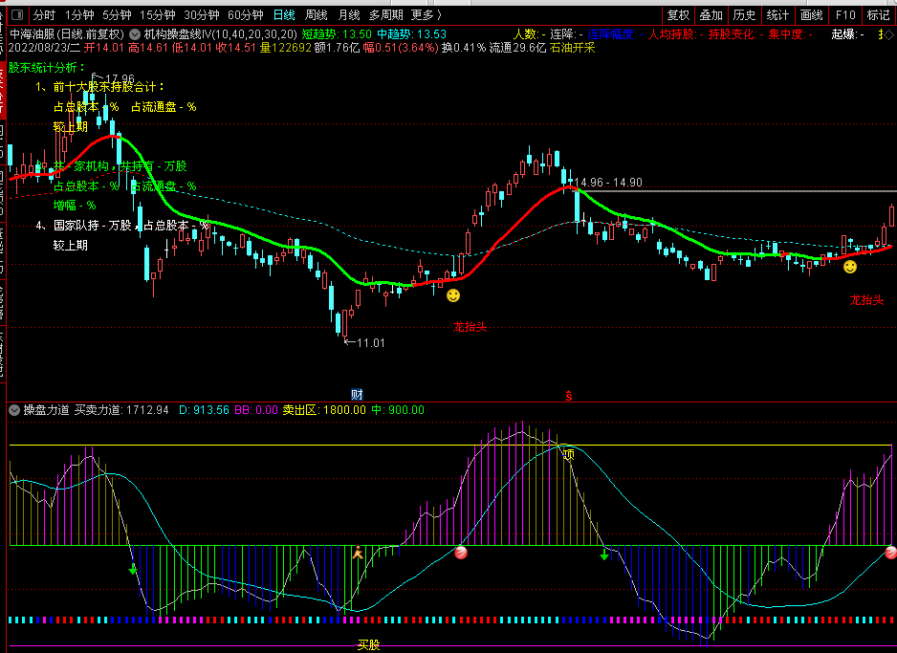Activate the 画线 drawing tools button
Image resolution: width=897 pixels, height=653 pixels.
pyautogui.click(x=811, y=15)
